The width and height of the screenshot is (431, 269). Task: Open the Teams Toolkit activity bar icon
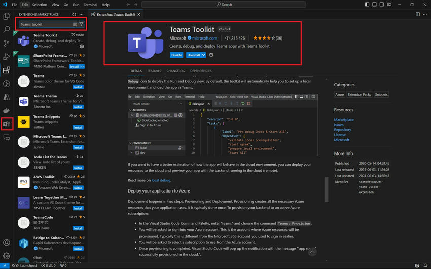coord(7,124)
